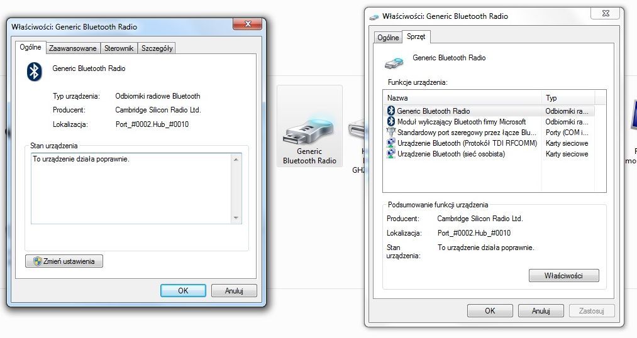Switch to the Zaawansowane tab
The height and width of the screenshot is (338, 637).
tap(72, 48)
